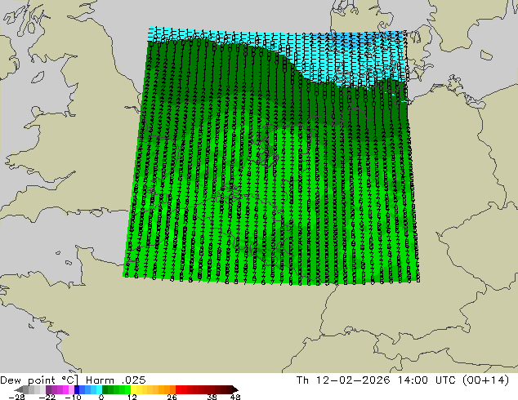Click the gray left arrow end of color scale

pos(19,389)
